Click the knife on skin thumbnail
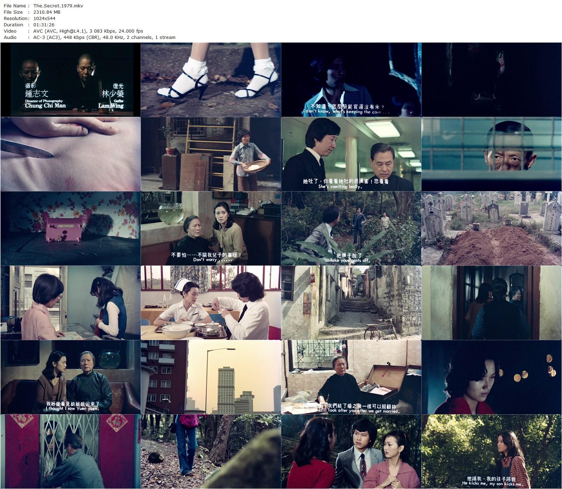Viewport: 562px width, 489px height. pyautogui.click(x=70, y=154)
